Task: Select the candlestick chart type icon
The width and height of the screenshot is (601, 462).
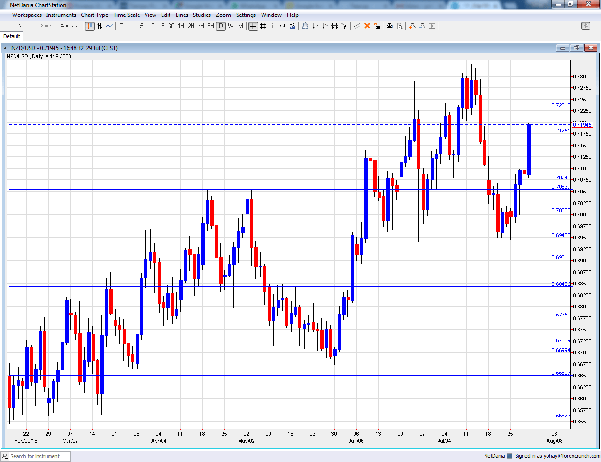Action: coord(89,26)
